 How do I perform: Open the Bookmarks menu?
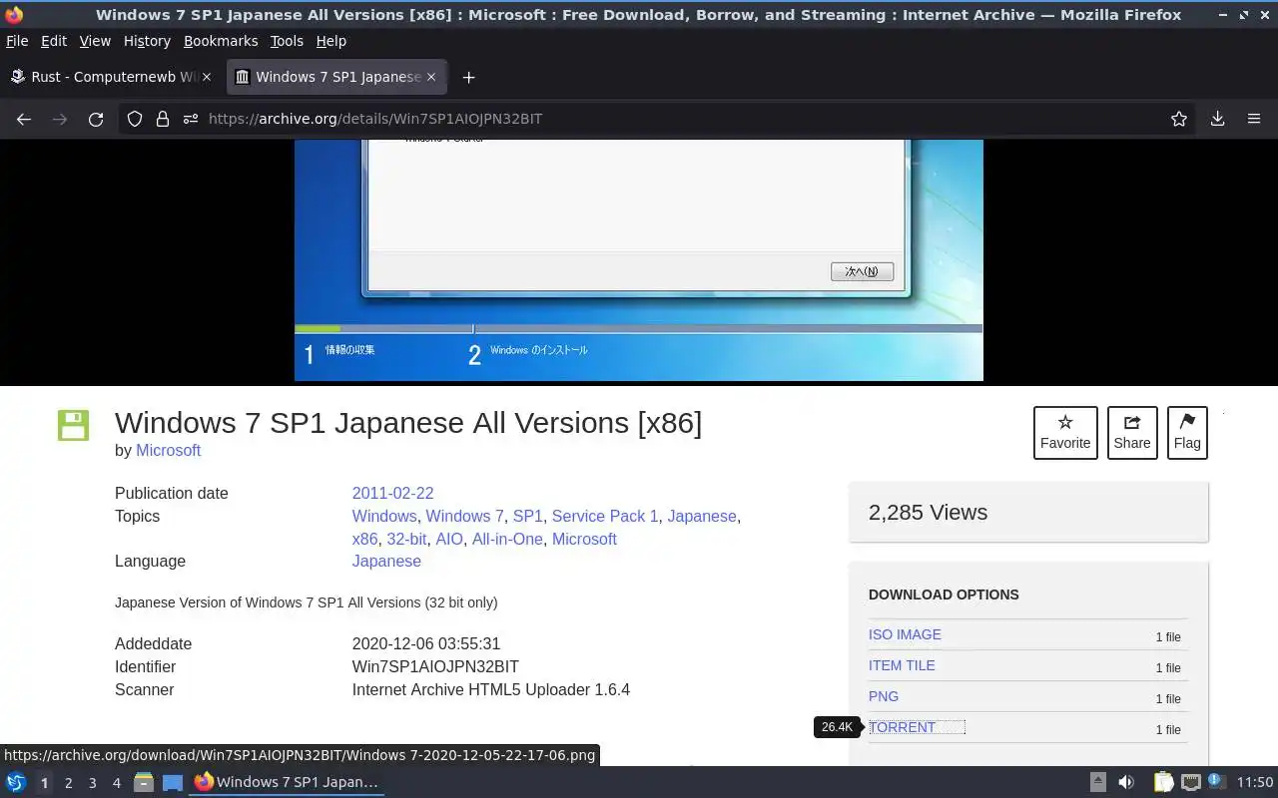[221, 41]
